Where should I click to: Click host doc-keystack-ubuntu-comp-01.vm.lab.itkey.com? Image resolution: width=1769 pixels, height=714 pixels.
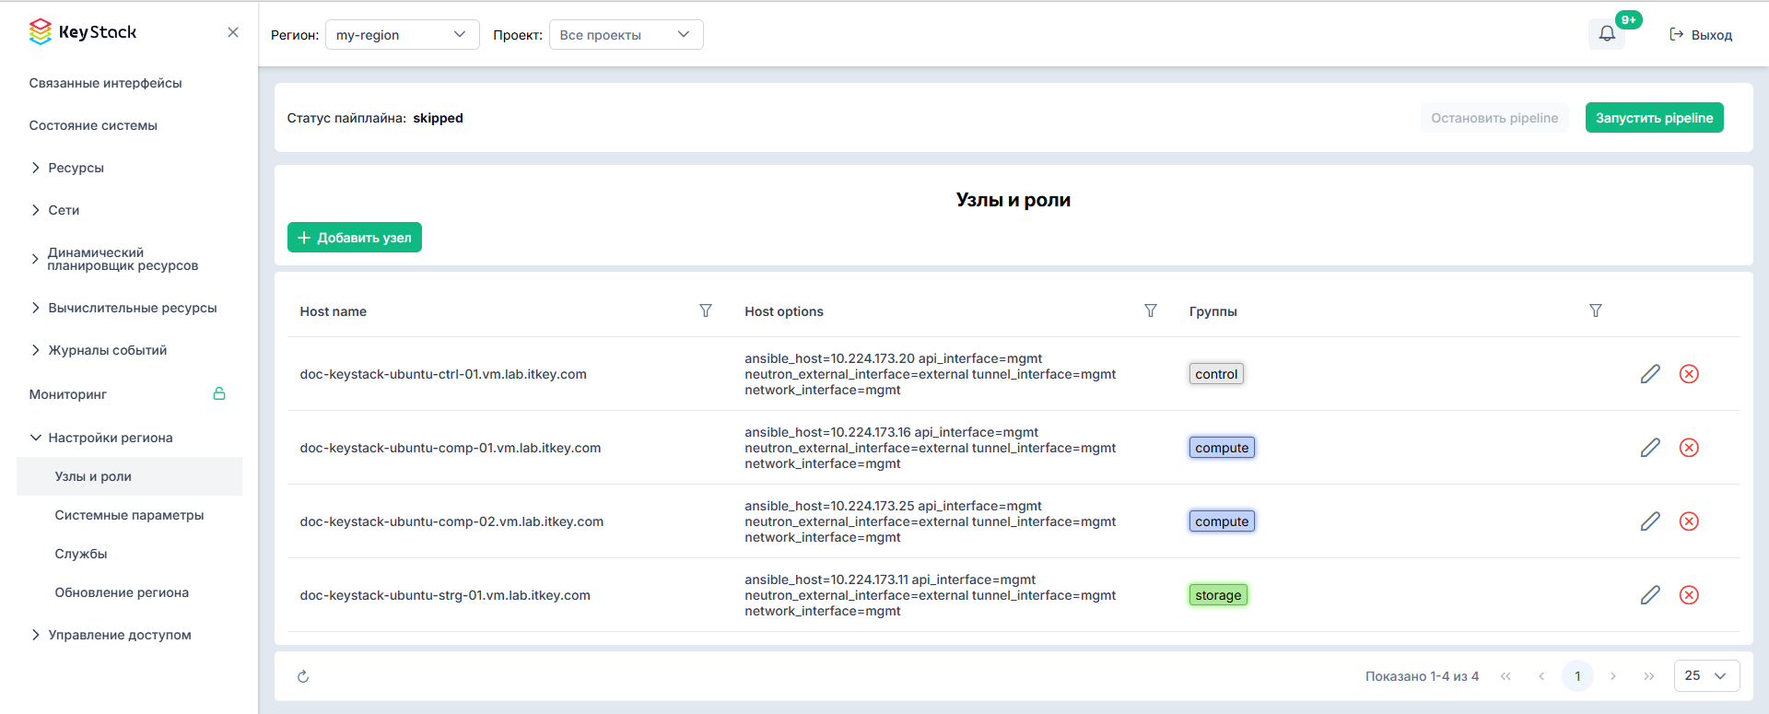[451, 448]
